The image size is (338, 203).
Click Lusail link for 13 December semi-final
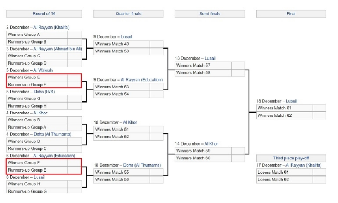pos(210,58)
